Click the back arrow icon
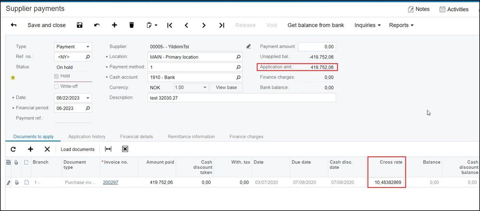 (13, 25)
